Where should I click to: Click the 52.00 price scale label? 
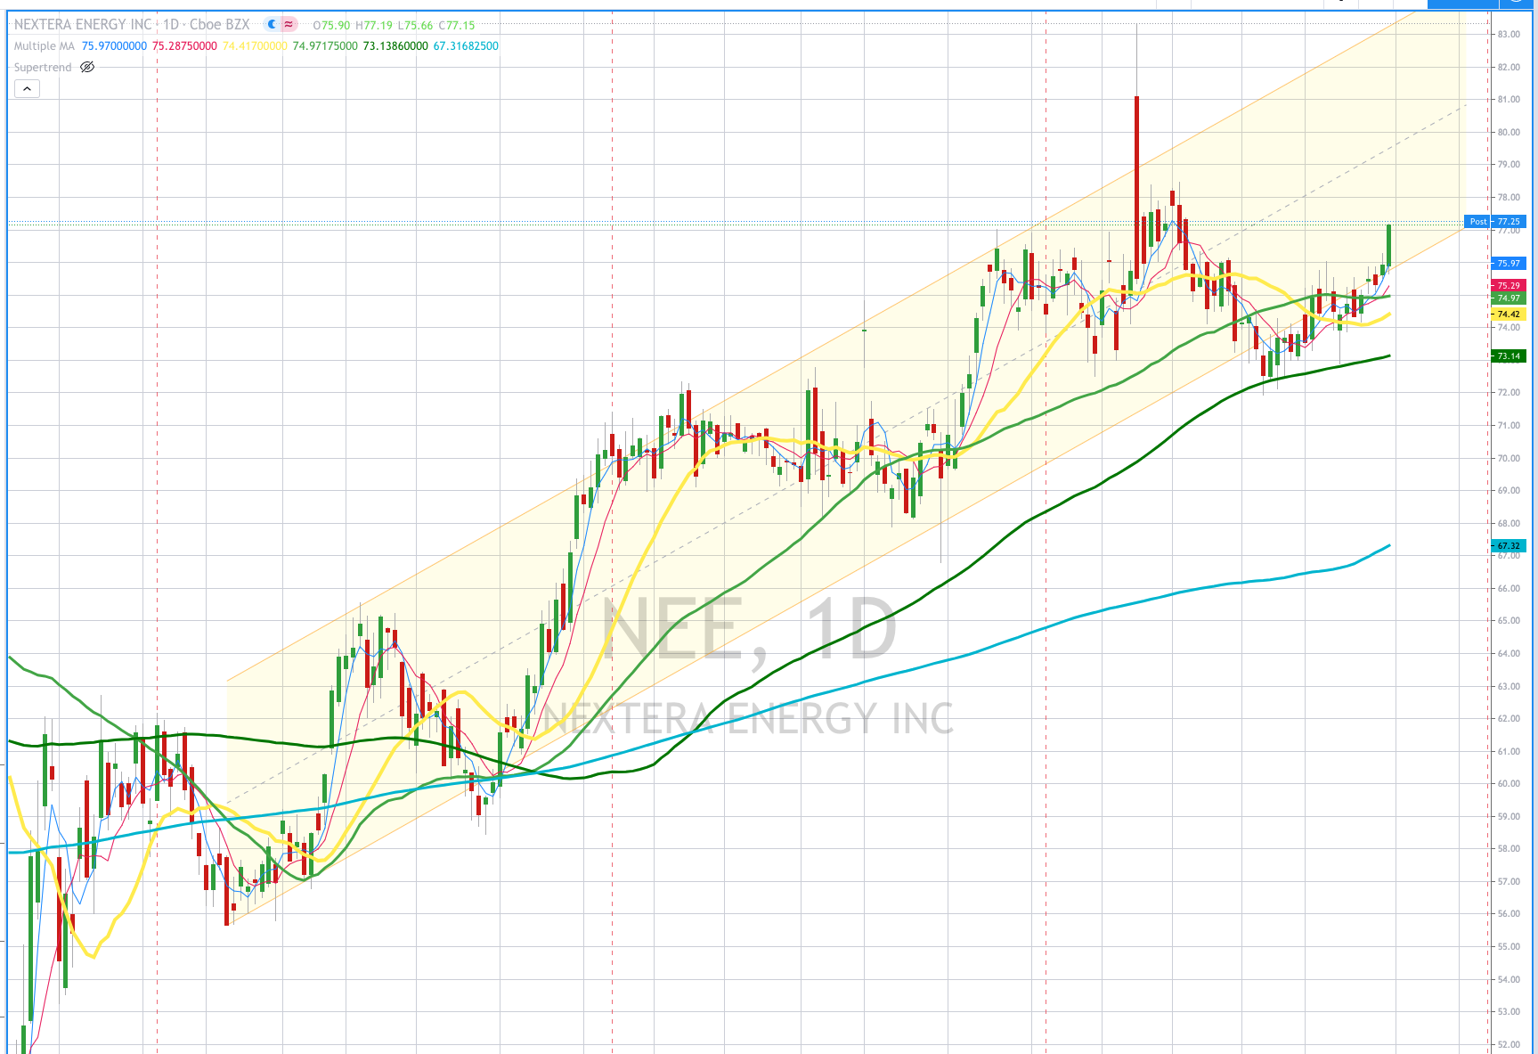[x=1509, y=1044]
